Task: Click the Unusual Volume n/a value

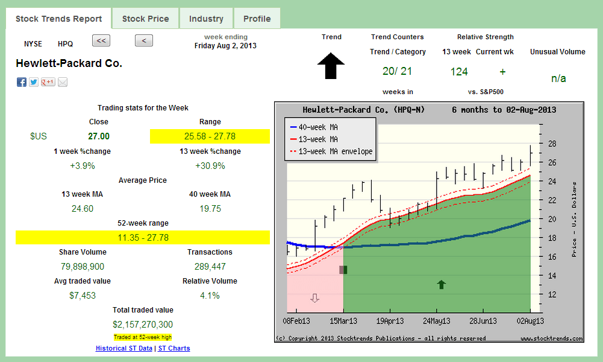Action: tap(558, 78)
